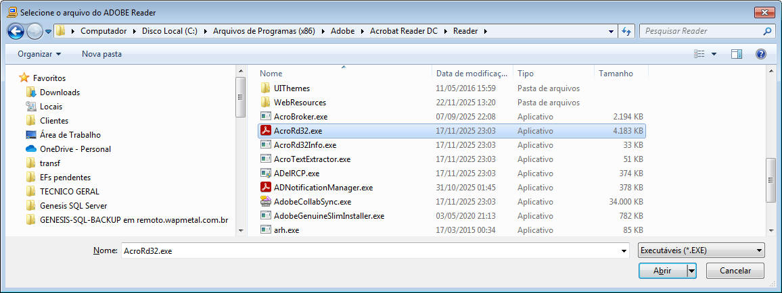Click the refresh button beside address bar
This screenshot has height=293, width=782.
tap(626, 31)
